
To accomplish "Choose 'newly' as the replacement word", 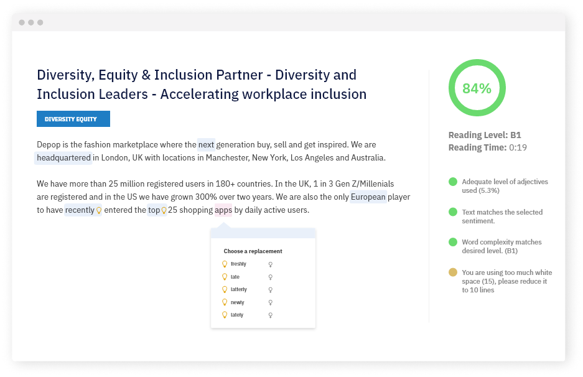I will pos(237,302).
